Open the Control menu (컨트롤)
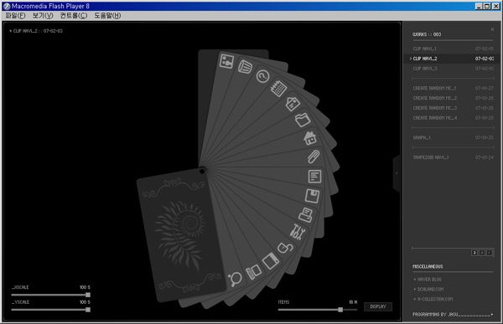Viewport: 503px width, 324px height. click(x=74, y=15)
